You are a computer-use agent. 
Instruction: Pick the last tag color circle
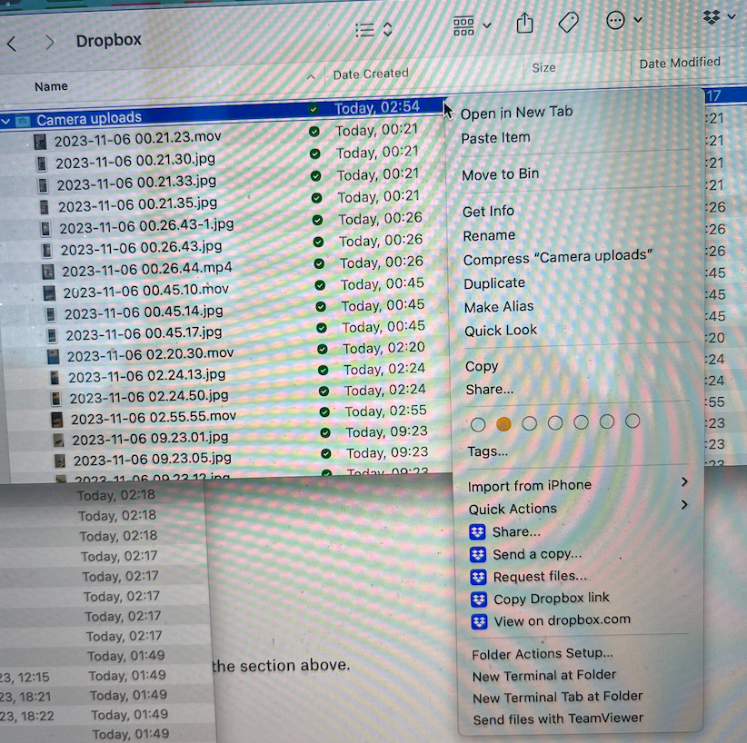pyautogui.click(x=632, y=421)
